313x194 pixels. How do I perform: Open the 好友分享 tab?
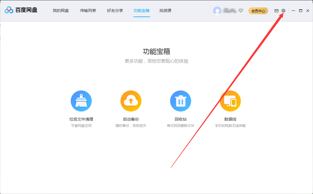tap(115, 11)
